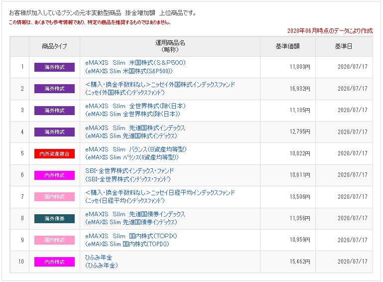Click the 海外債券 badge in row 8

pyautogui.click(x=54, y=218)
